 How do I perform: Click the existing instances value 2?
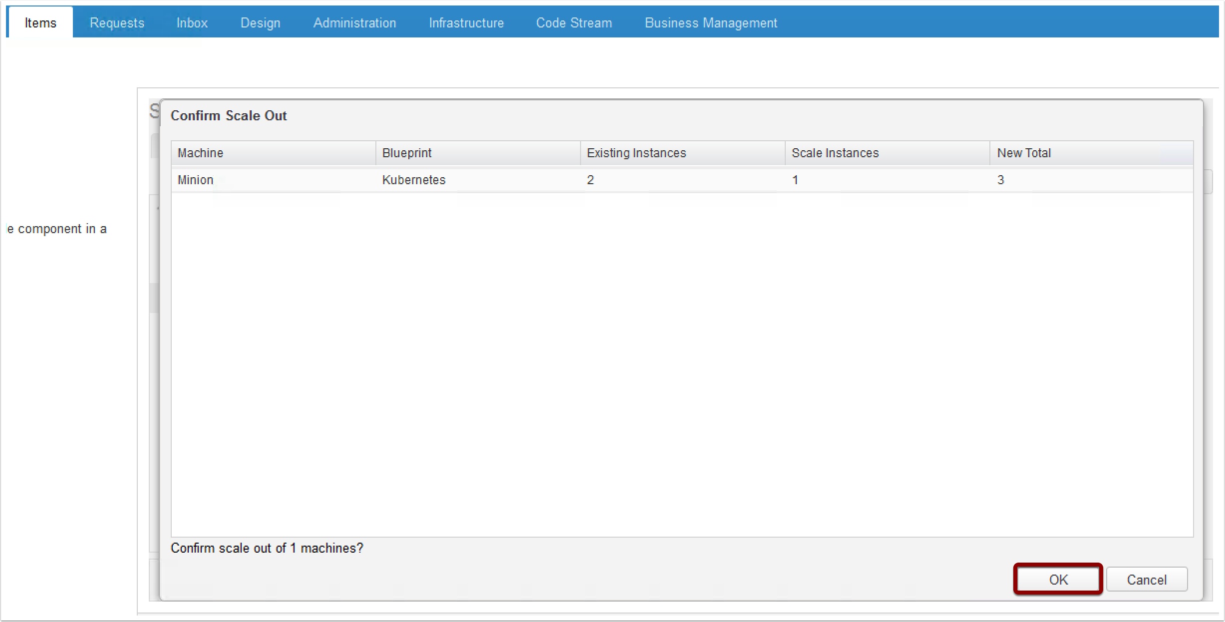(x=591, y=180)
